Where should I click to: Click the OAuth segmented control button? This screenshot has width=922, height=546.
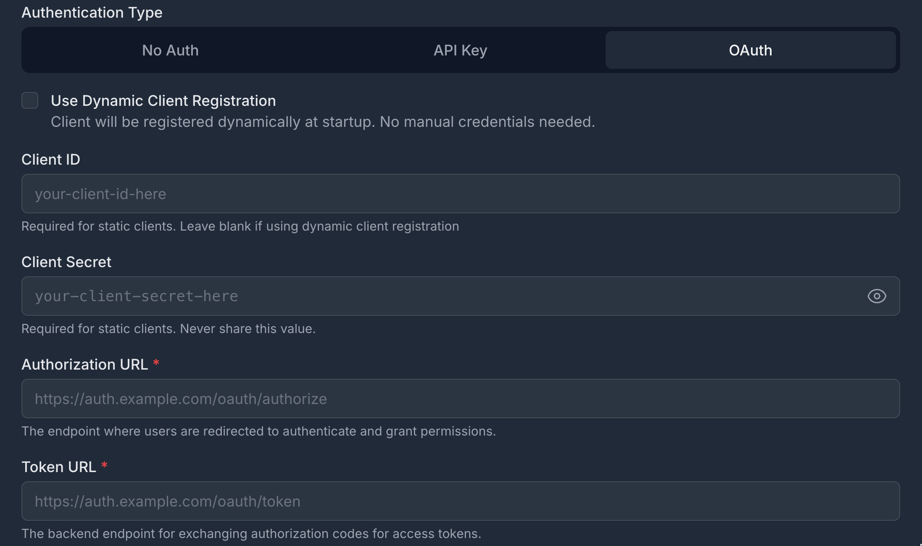(751, 50)
